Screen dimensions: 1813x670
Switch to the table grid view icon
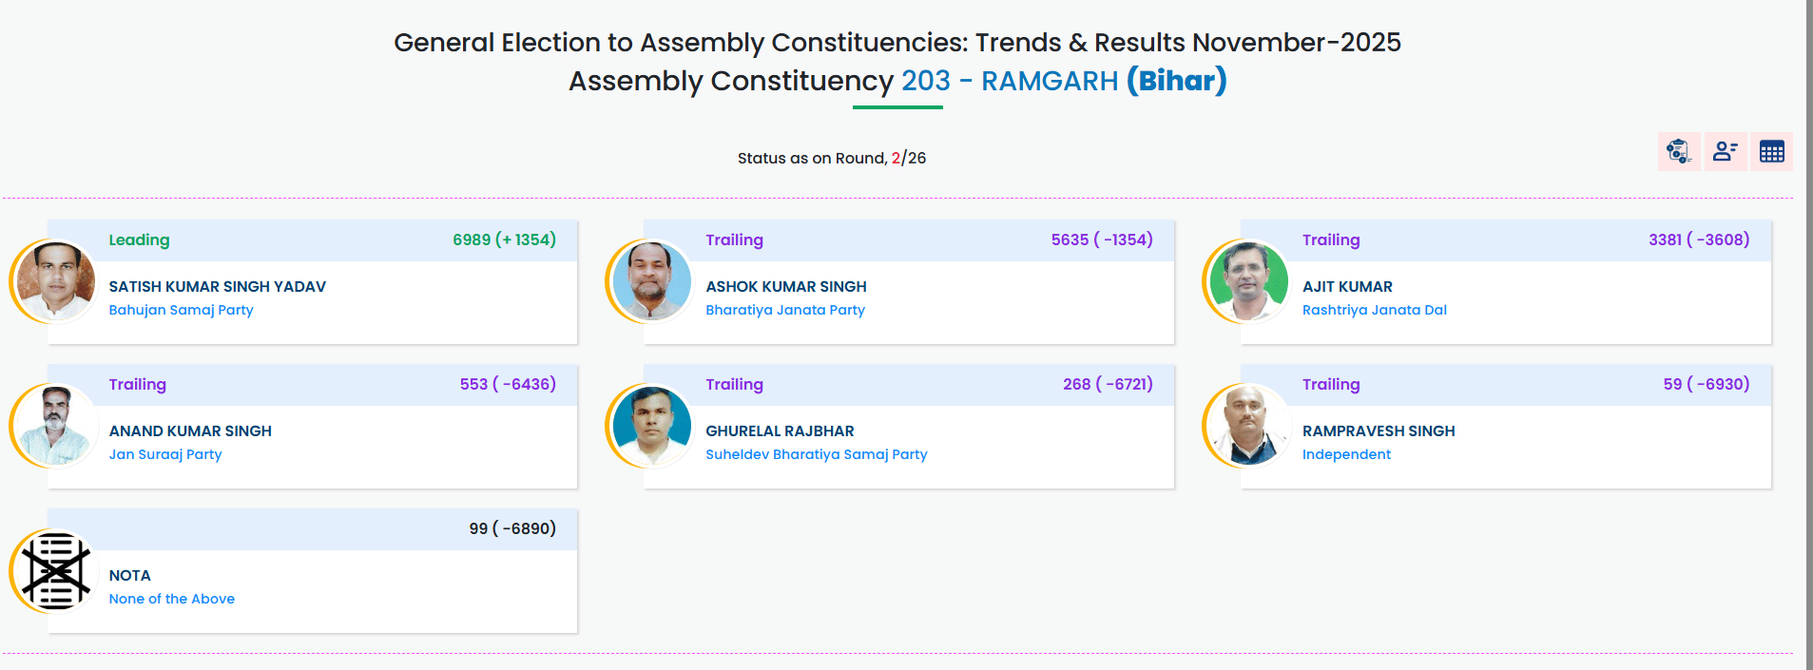tap(1771, 152)
